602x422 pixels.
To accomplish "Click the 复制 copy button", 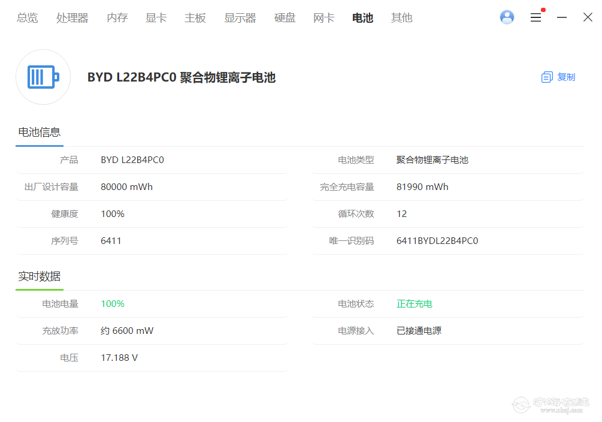I will (558, 77).
